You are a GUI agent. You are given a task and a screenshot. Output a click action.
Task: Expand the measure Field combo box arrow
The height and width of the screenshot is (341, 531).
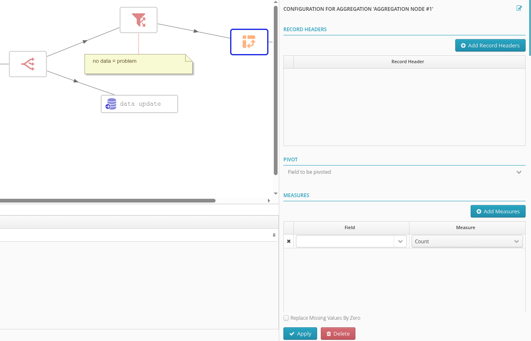pos(400,241)
